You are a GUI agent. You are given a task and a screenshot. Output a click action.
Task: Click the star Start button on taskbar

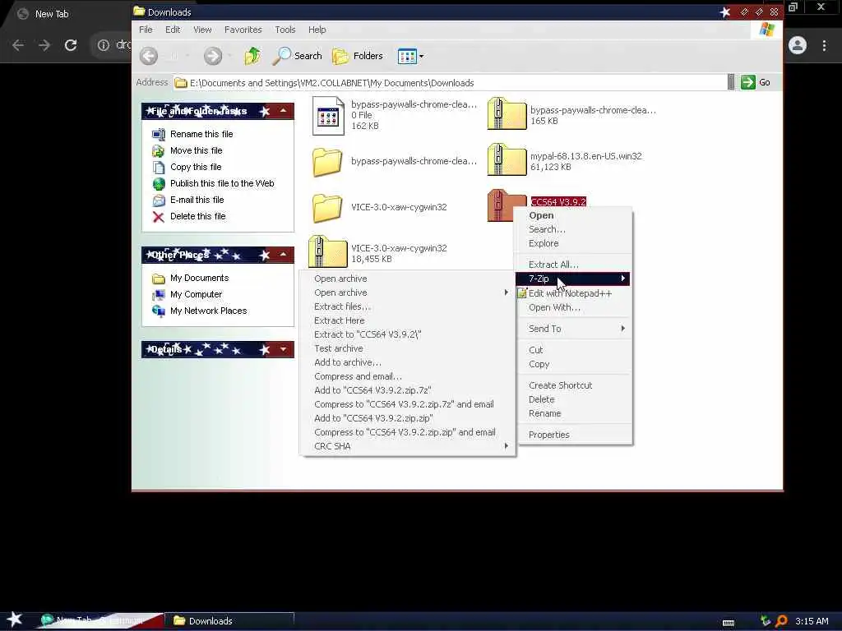(x=15, y=619)
